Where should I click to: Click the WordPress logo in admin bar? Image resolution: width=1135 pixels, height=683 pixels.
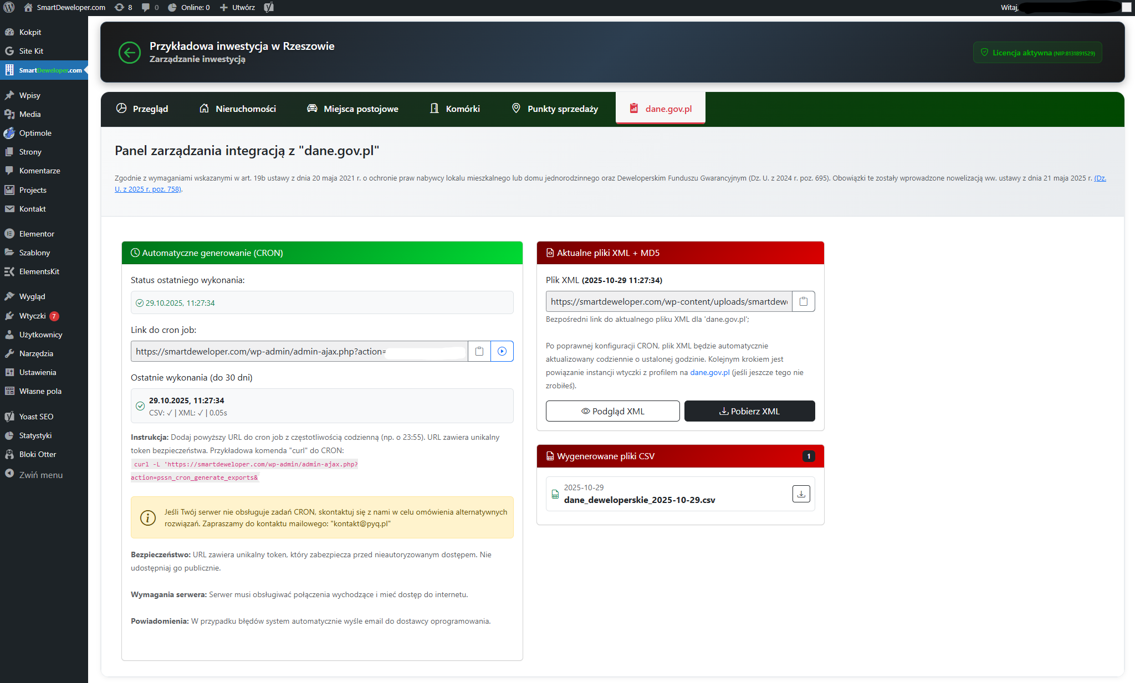(x=8, y=7)
